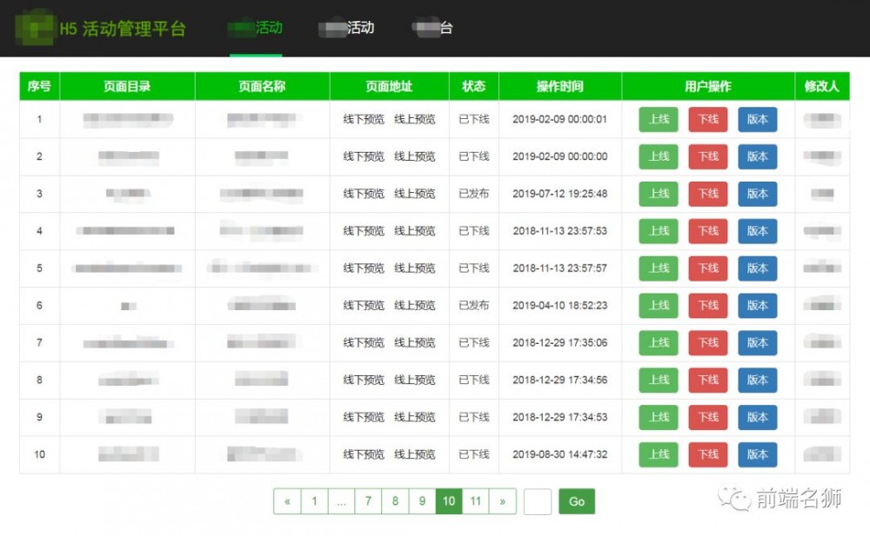Screen dimensions: 870x536
Task: Go to page 9
Action: [422, 501]
